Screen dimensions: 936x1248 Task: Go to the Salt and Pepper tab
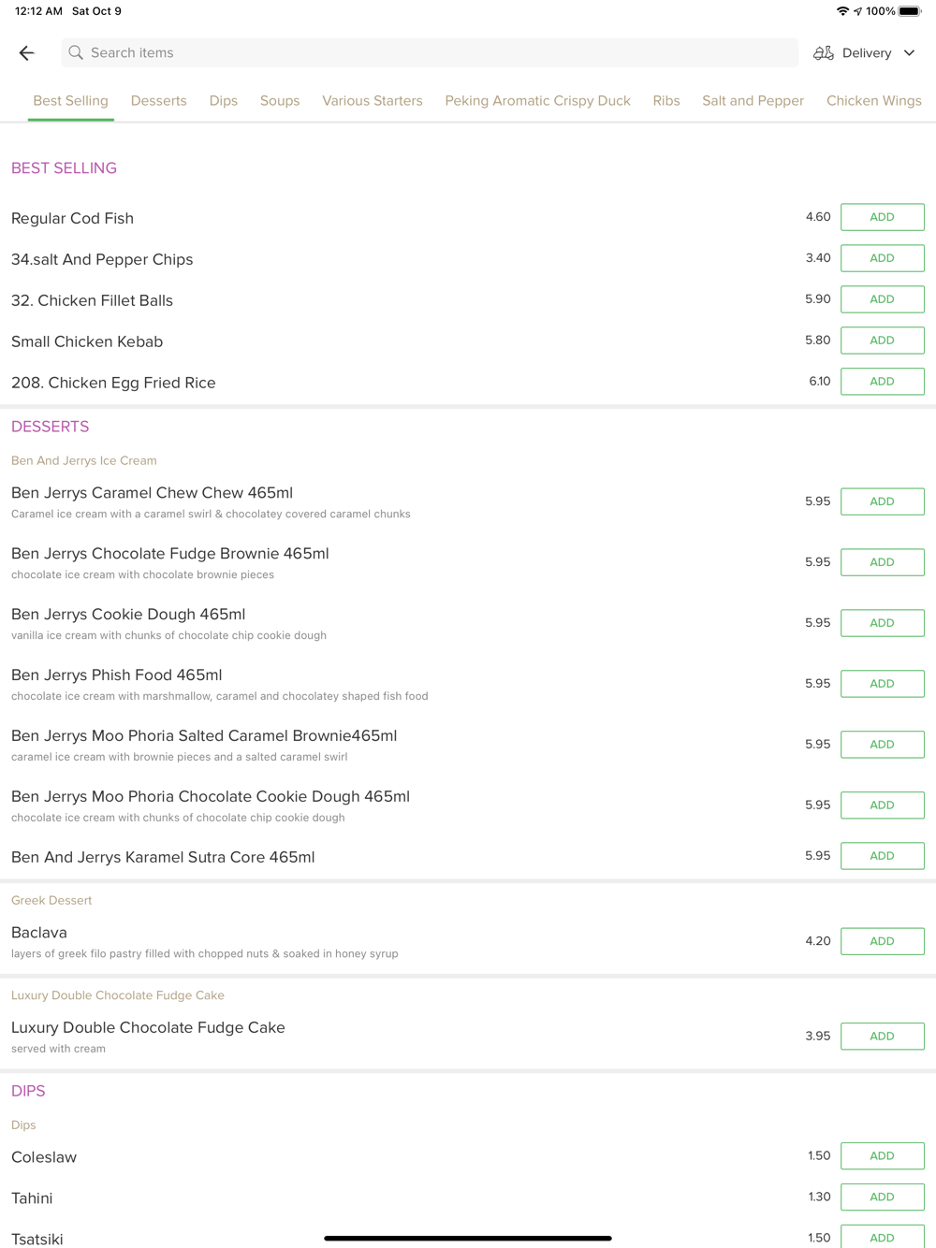pos(753,101)
